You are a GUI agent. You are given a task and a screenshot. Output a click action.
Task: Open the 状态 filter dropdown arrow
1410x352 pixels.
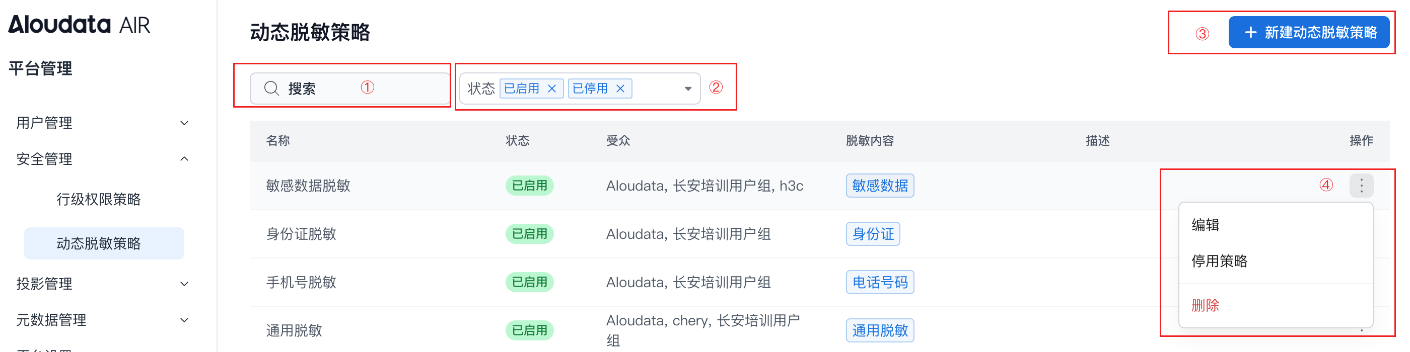(687, 89)
